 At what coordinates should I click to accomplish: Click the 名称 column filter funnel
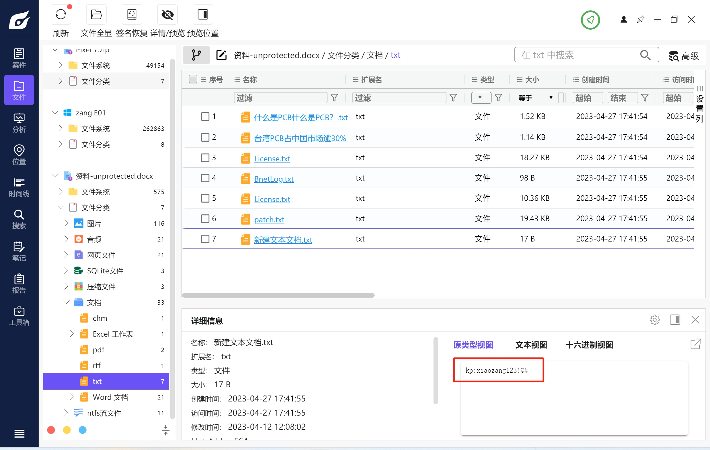(334, 98)
